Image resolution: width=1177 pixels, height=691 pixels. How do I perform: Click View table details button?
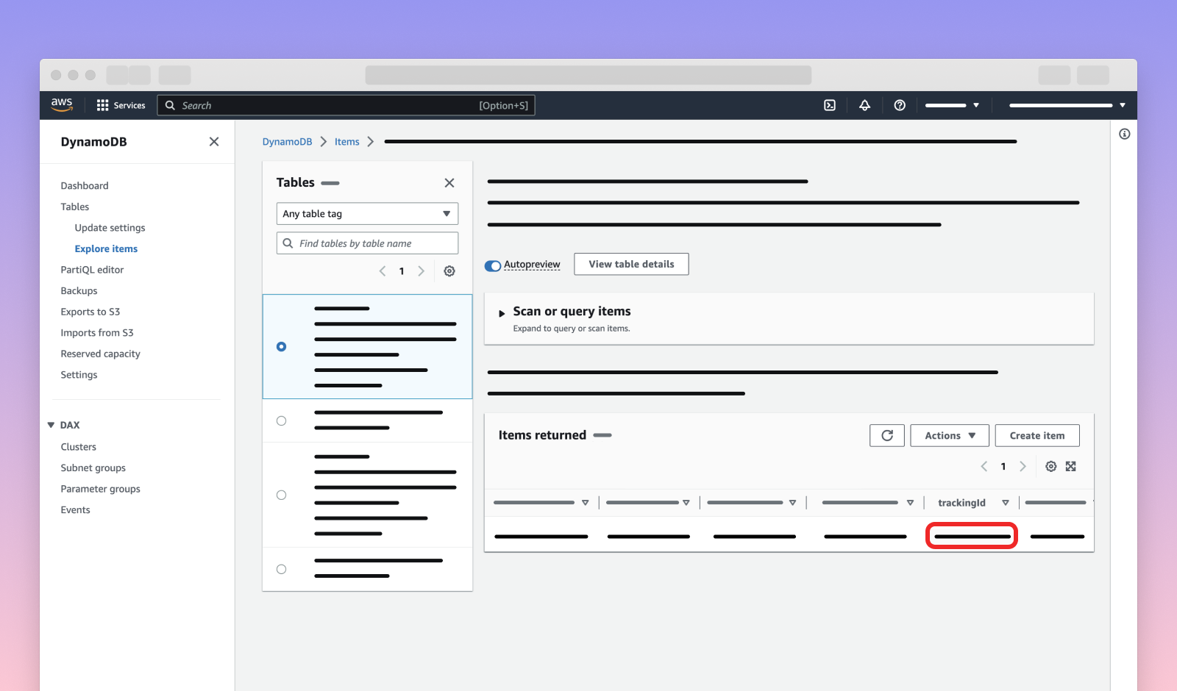(631, 264)
